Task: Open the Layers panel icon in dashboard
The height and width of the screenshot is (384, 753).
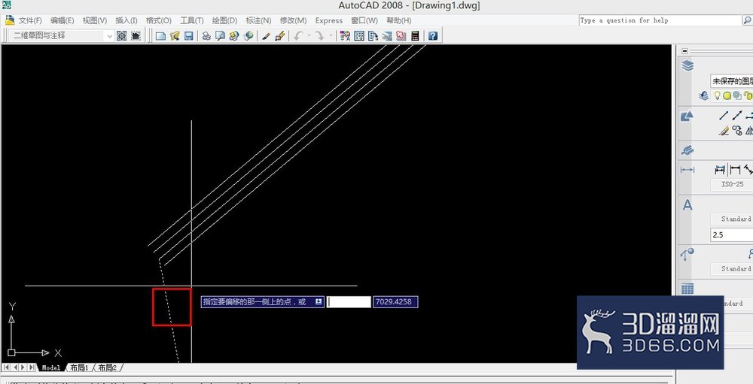Action: [687, 66]
